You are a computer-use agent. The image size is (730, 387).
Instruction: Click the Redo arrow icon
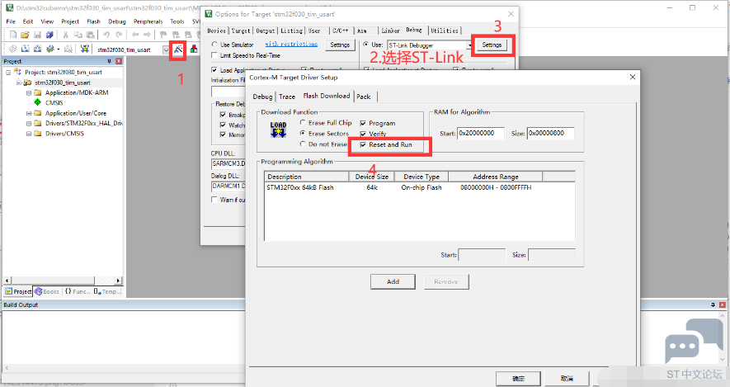coord(119,35)
